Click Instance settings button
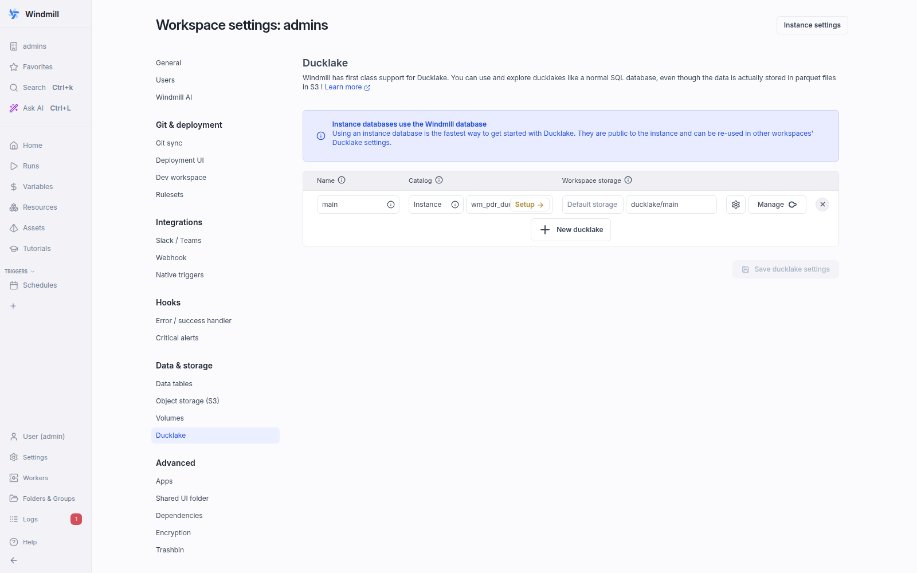This screenshot has height=573, width=917. (812, 25)
